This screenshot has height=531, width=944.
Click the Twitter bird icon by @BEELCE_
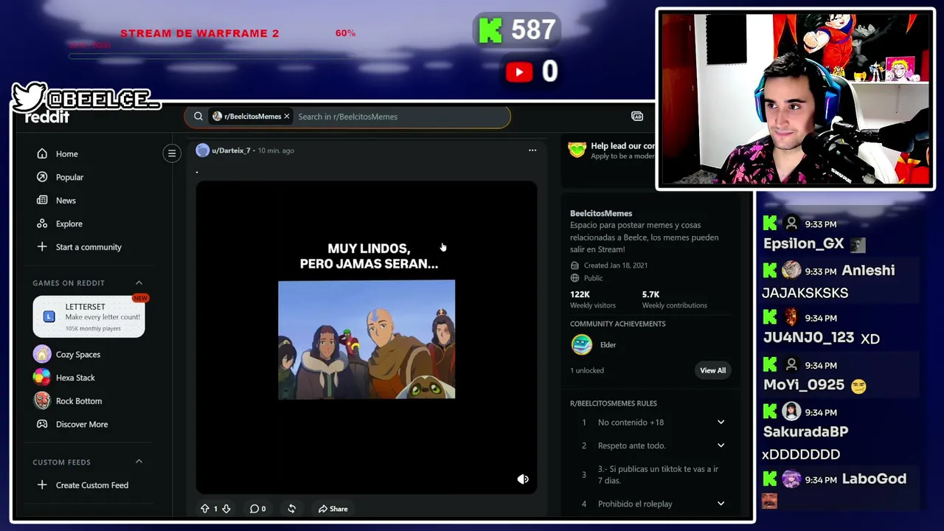[x=29, y=97]
